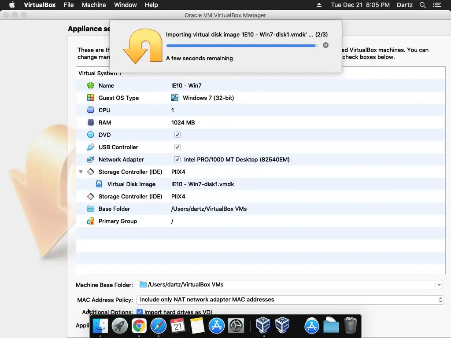
Task: Open the MAC Address Policy dropdown
Action: coord(290,300)
